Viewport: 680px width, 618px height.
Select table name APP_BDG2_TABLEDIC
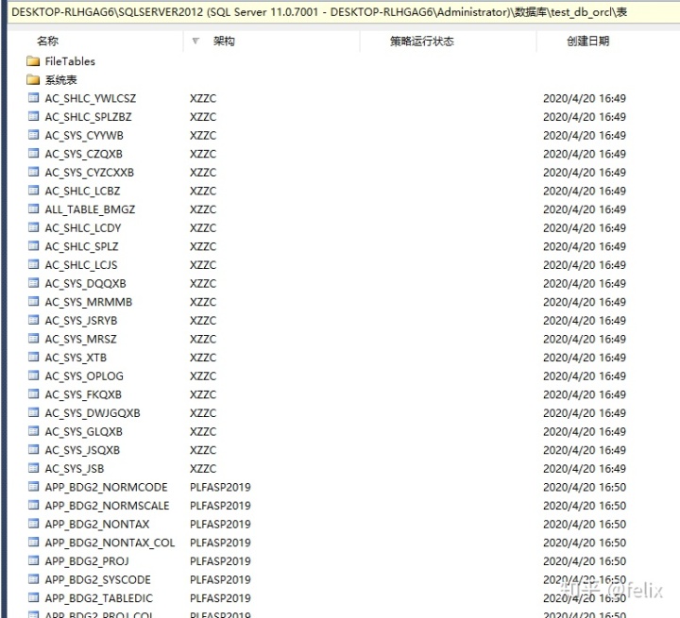point(99,598)
